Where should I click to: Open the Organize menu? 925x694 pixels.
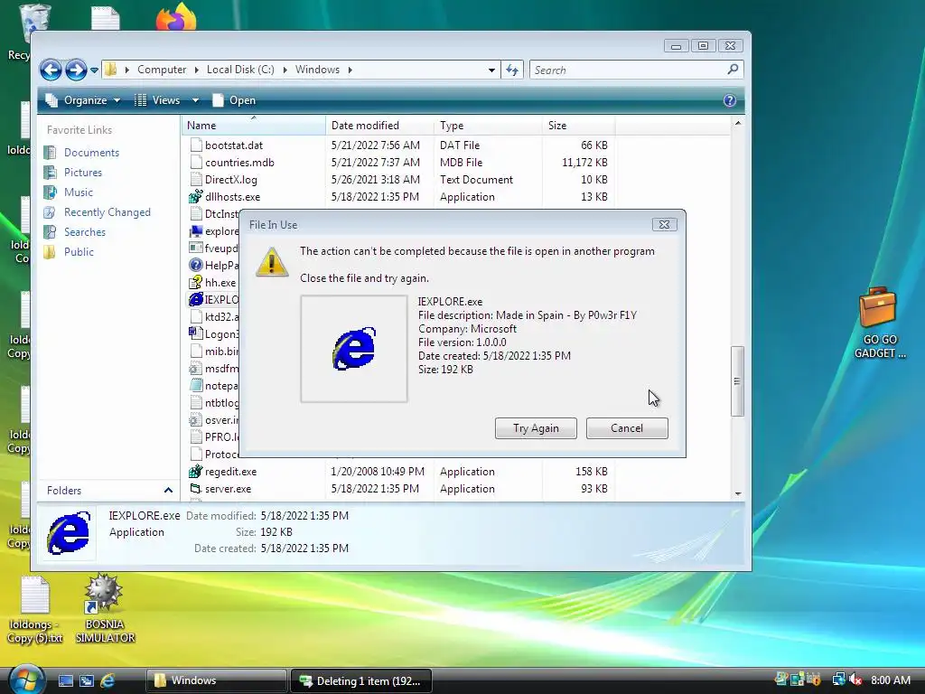82,100
